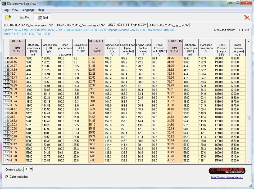Open the View menu
The height and width of the screenshot is (189, 254).
coord(15,10)
